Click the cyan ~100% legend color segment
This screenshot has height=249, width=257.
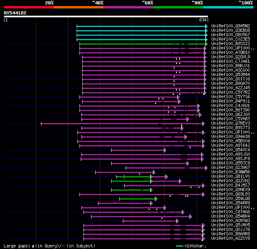(x=228, y=7)
